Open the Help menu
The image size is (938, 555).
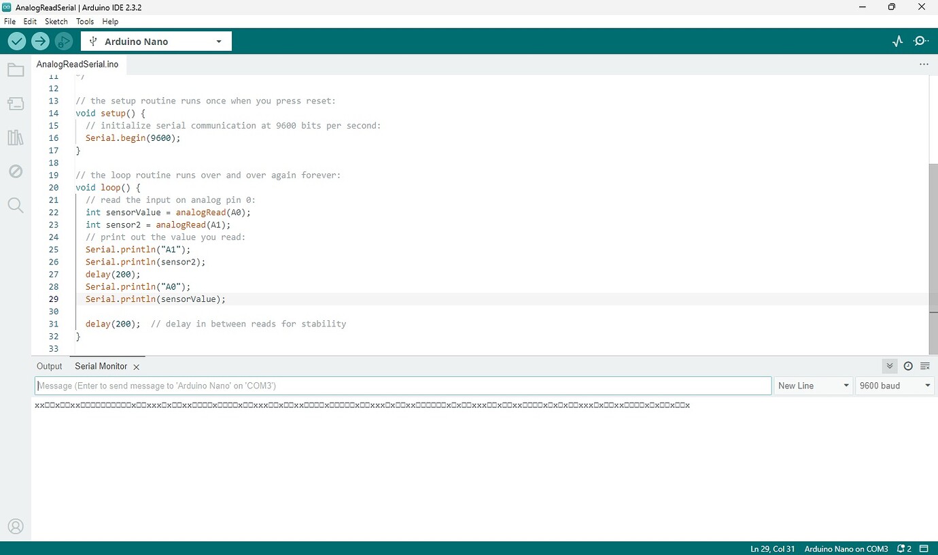click(x=110, y=22)
